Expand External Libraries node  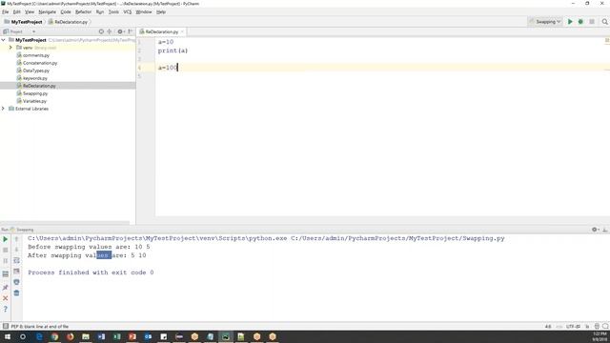click(x=4, y=109)
